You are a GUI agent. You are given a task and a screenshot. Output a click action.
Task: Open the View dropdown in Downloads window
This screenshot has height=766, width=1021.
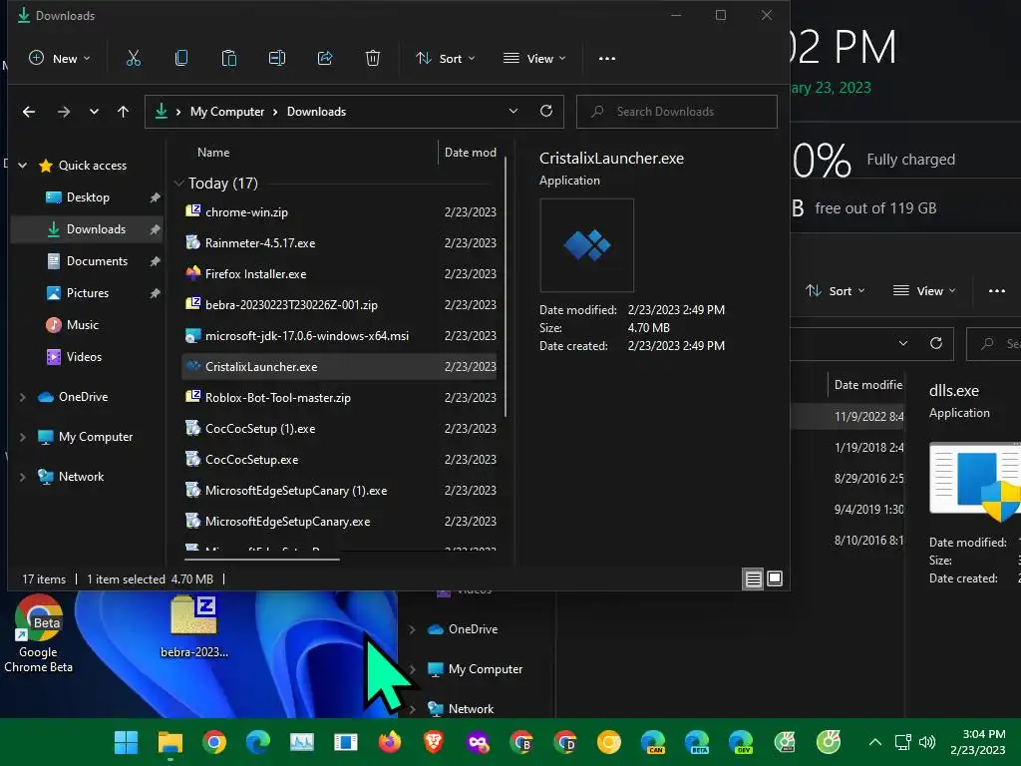535,59
